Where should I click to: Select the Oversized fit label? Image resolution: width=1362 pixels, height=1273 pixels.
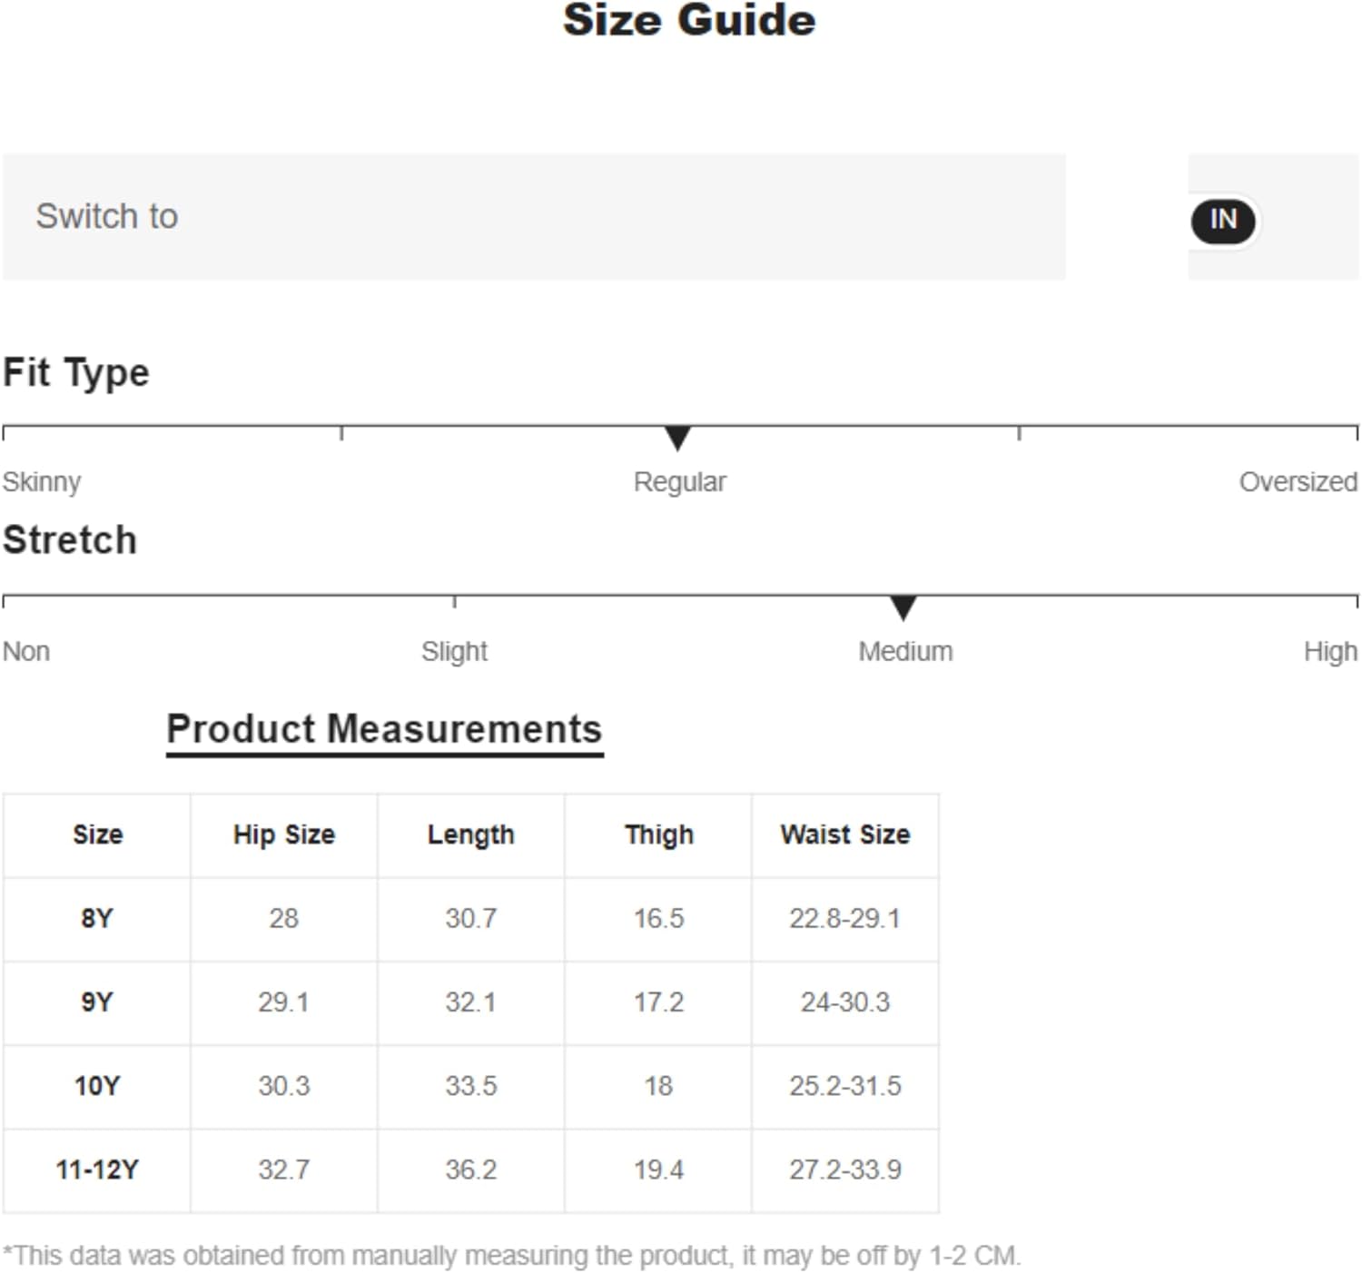pos(1298,481)
